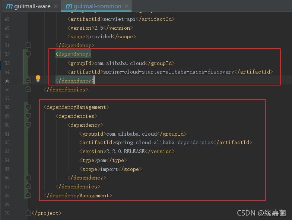Collapse fold end marker at line 67
This screenshot has height=220, width=292.
point(28,186)
